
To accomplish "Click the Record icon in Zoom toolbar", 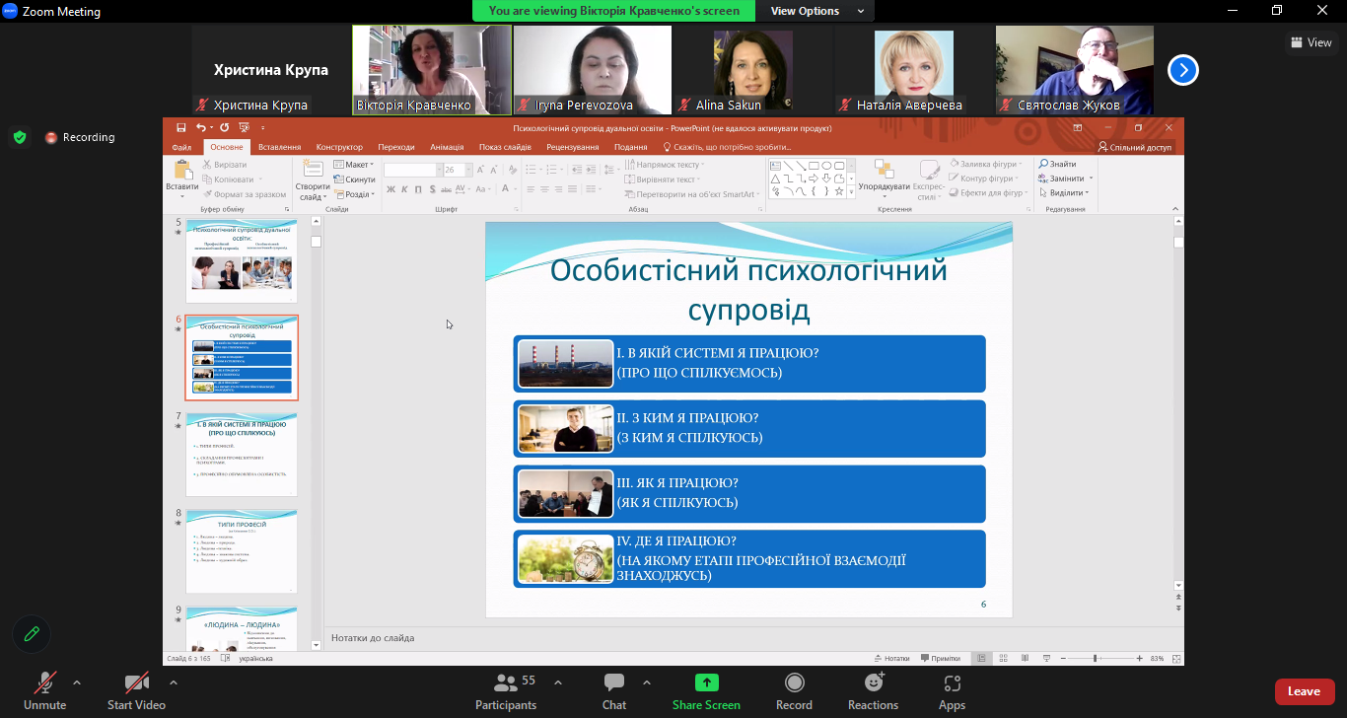I will coord(794,682).
